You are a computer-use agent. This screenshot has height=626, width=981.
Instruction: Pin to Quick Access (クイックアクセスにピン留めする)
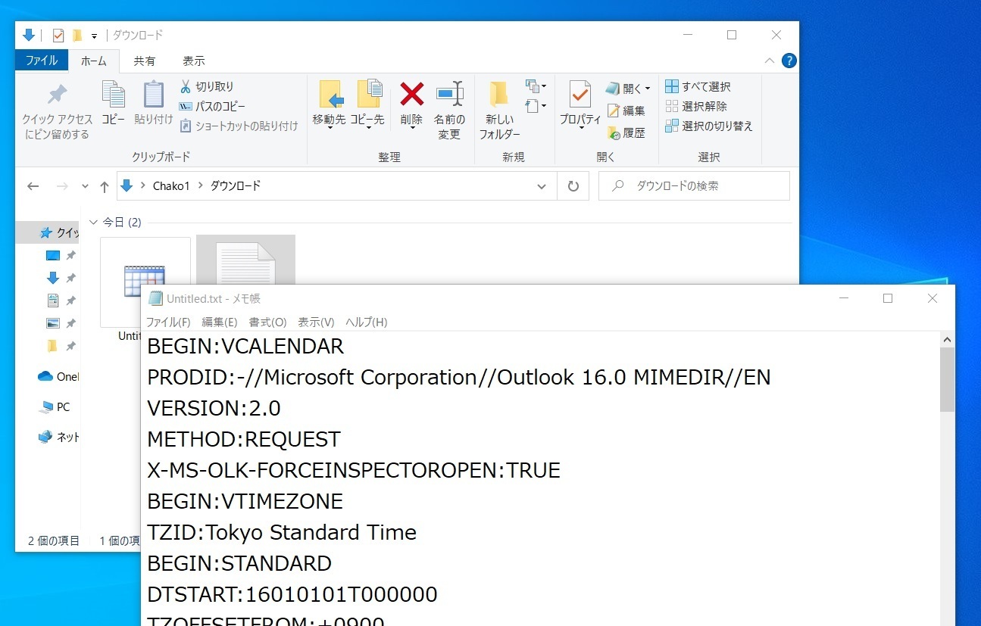tap(57, 95)
